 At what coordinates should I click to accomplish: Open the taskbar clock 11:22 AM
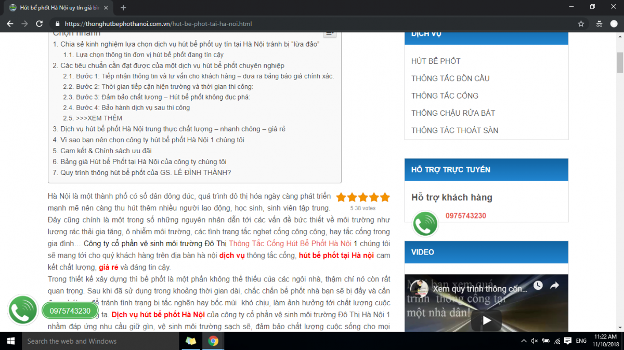[x=606, y=341]
